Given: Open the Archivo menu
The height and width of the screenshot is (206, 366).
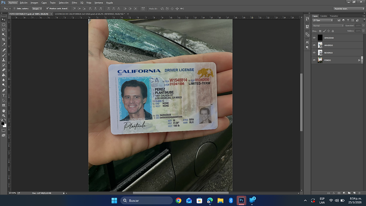Looking at the screenshot, I should pos(13,3).
